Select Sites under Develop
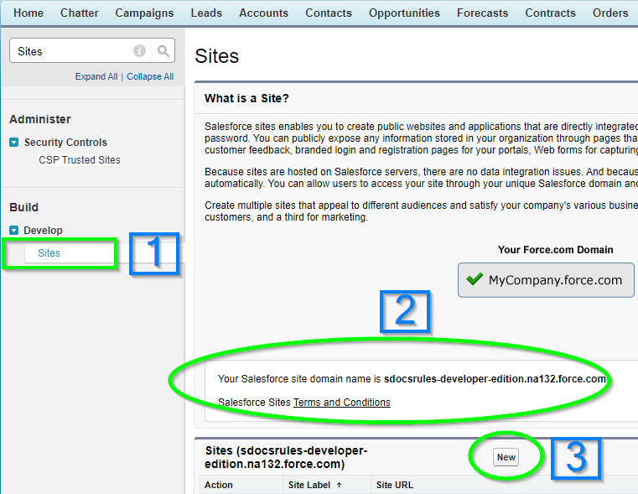Viewport: 638px width, 494px height. (49, 253)
